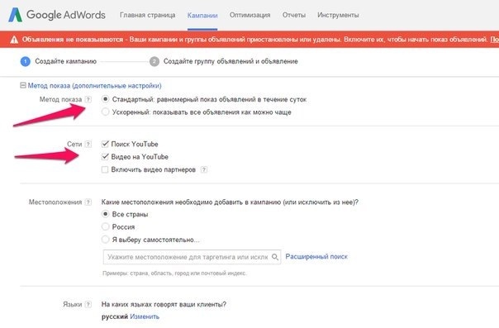Click the location targeting input field

[192, 257]
